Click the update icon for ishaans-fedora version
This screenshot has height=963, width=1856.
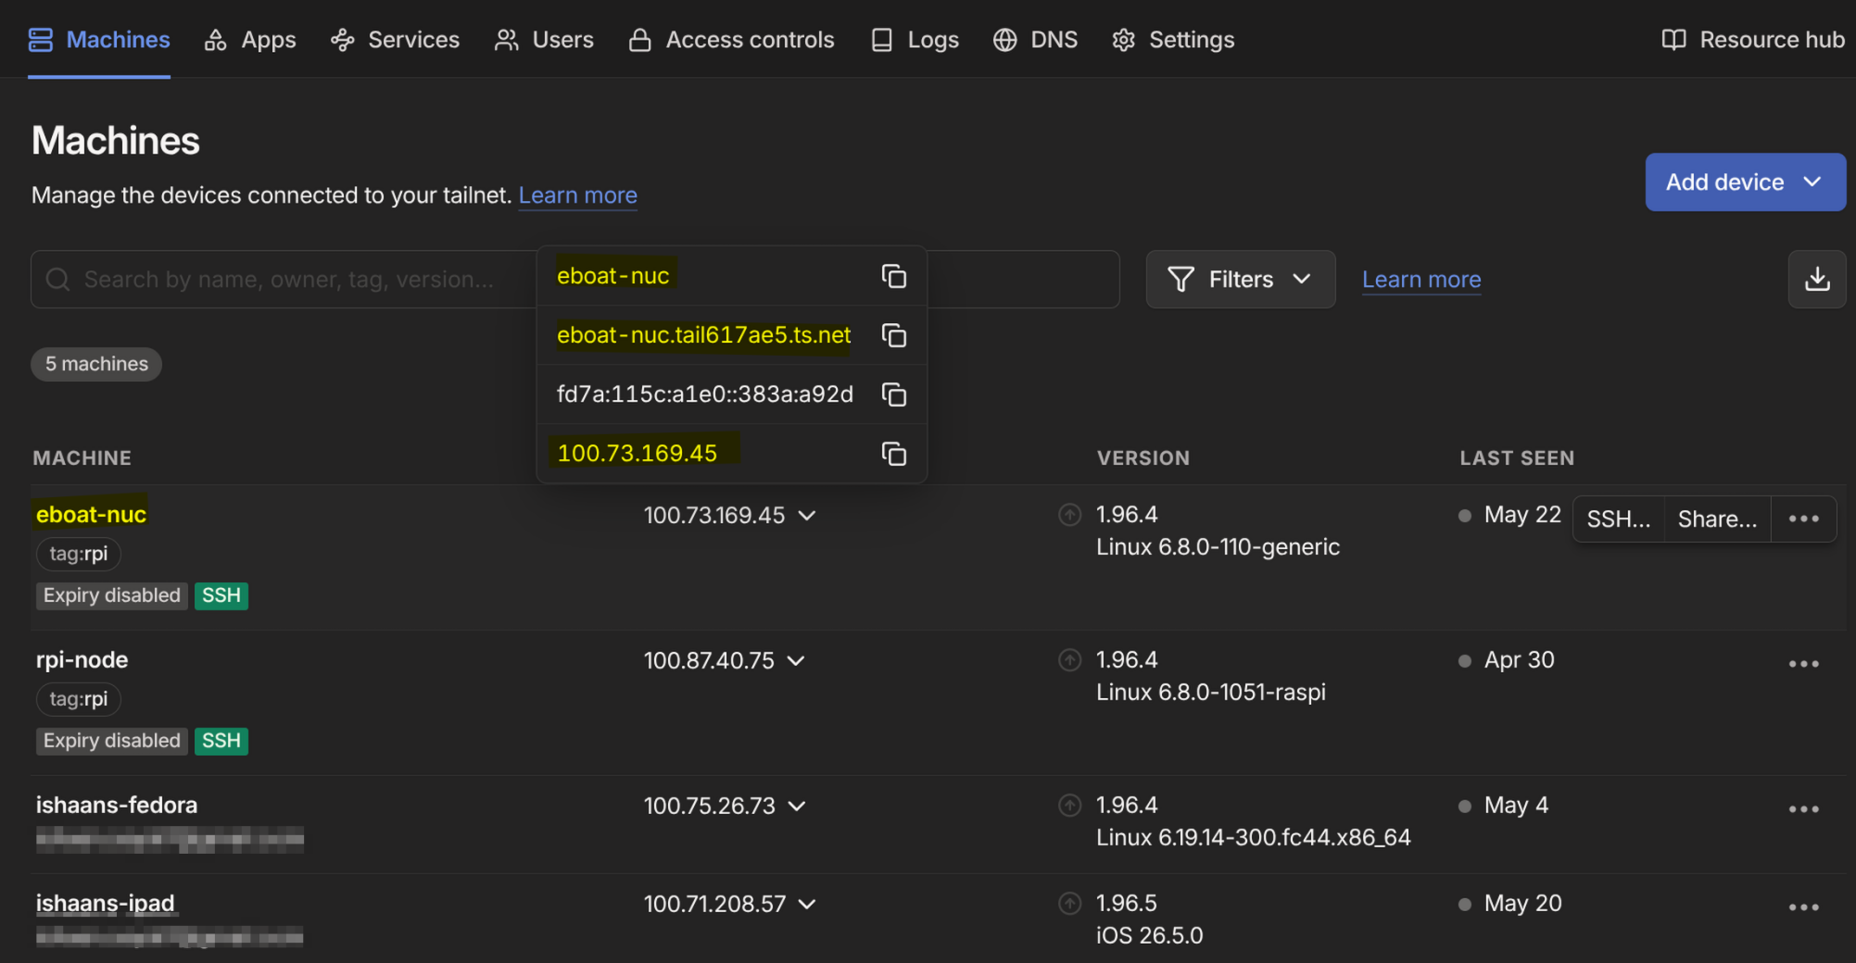coord(1069,806)
